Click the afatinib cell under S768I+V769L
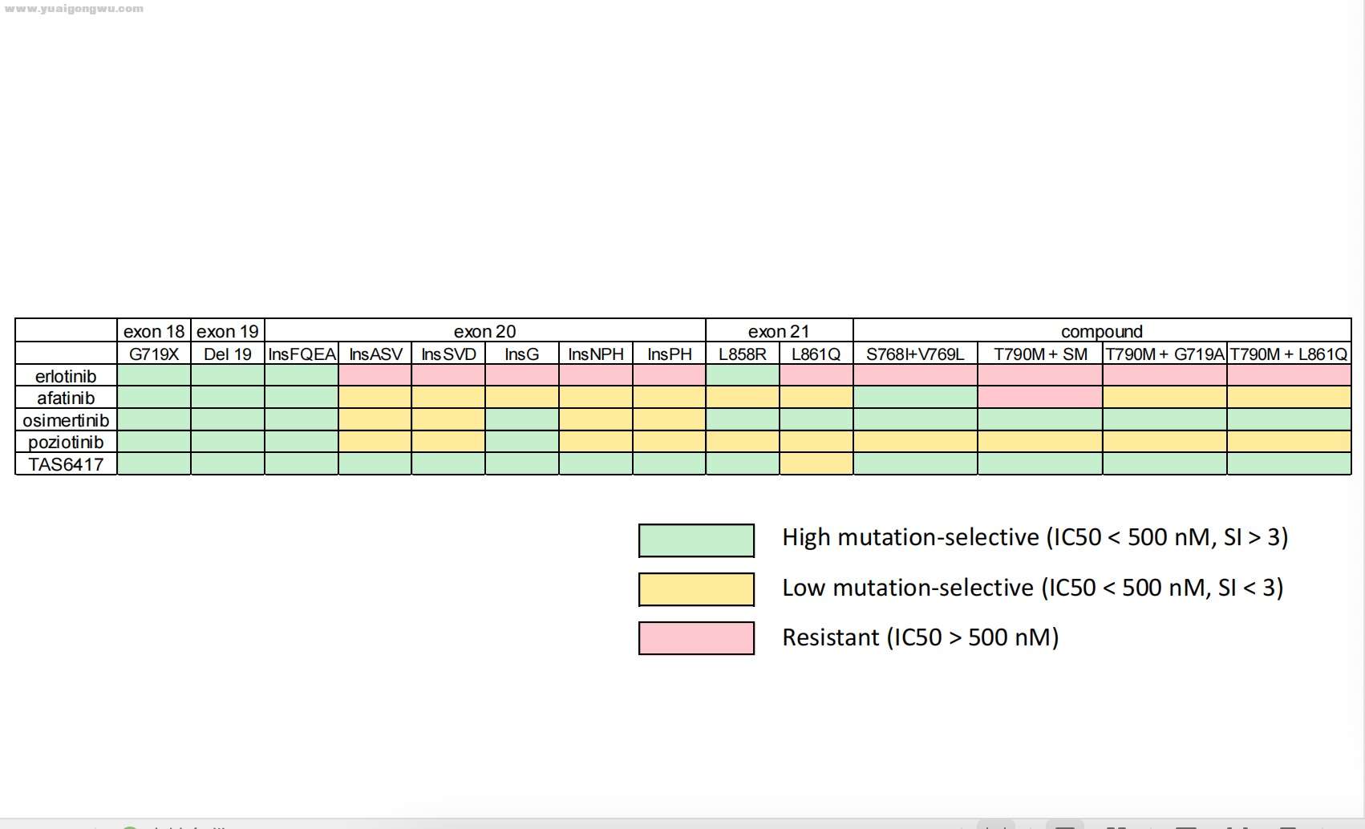1365x829 pixels. pyautogui.click(x=916, y=398)
